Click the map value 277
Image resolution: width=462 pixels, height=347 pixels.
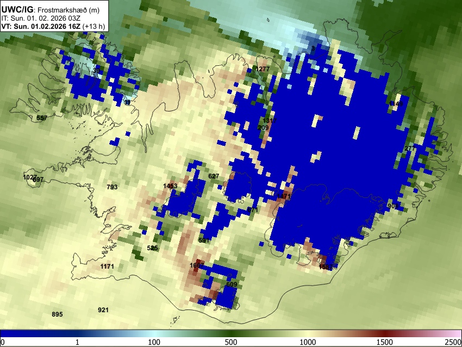[410, 148]
